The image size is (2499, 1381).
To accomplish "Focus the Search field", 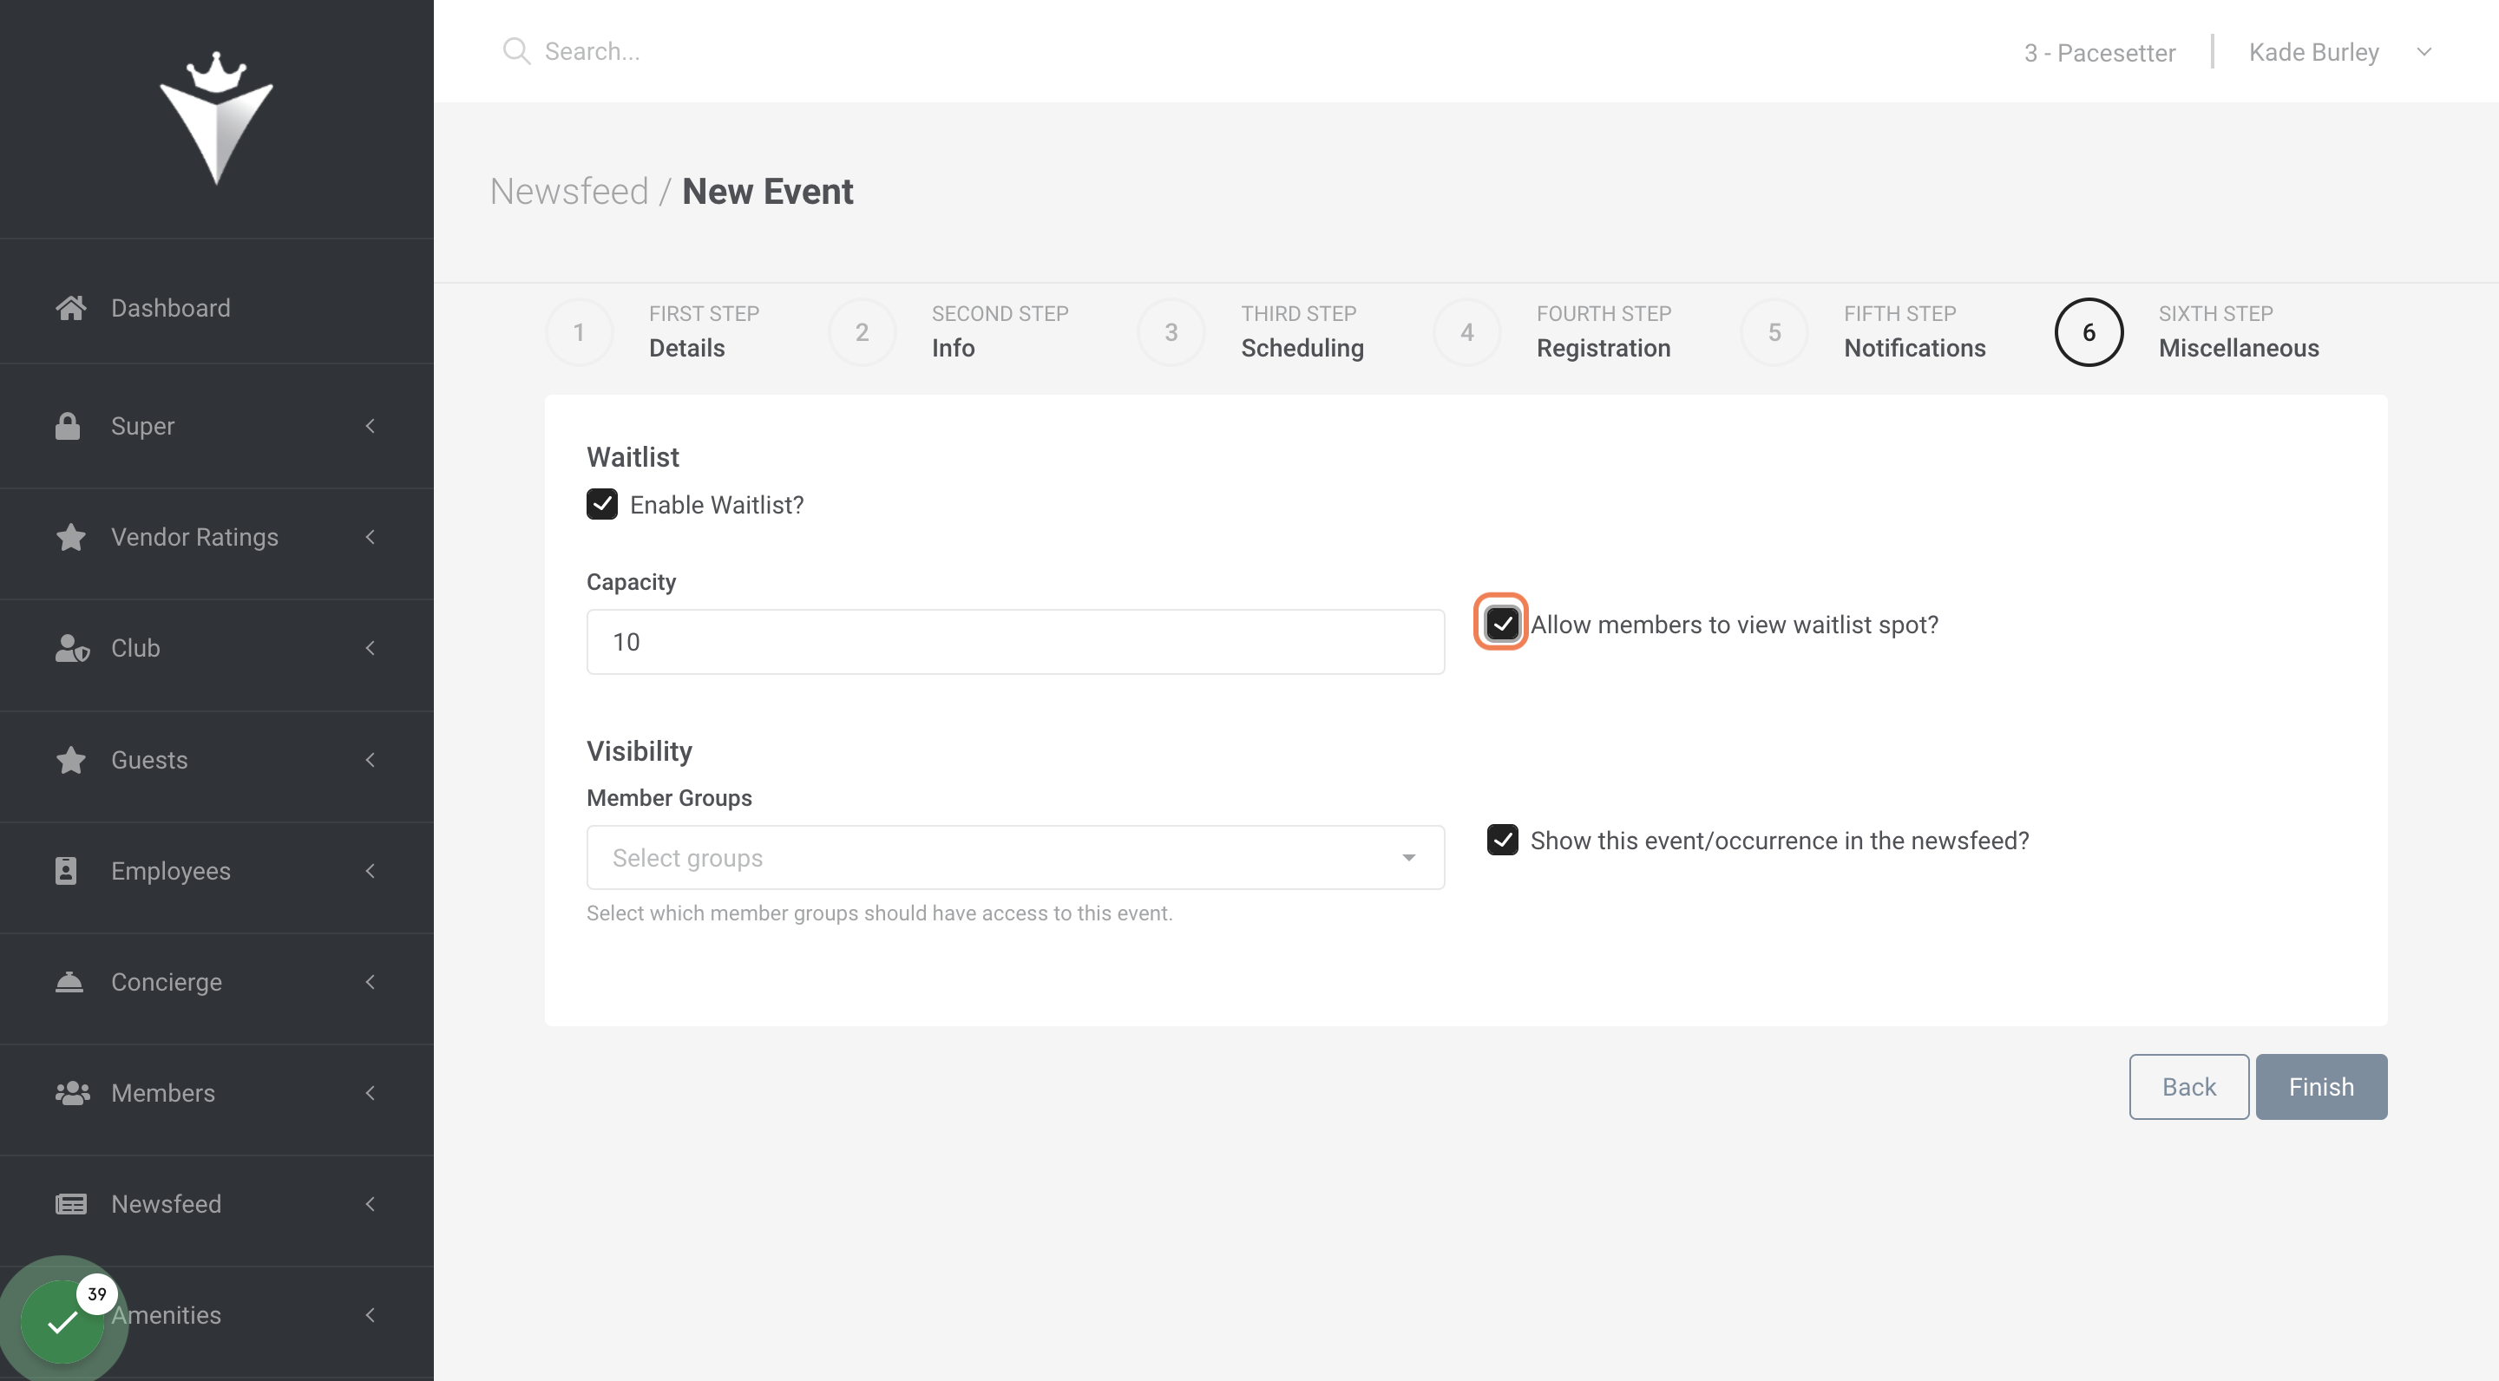I will 592,51.
